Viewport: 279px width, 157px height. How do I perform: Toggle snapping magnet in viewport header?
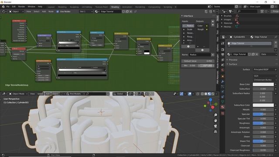point(136,94)
